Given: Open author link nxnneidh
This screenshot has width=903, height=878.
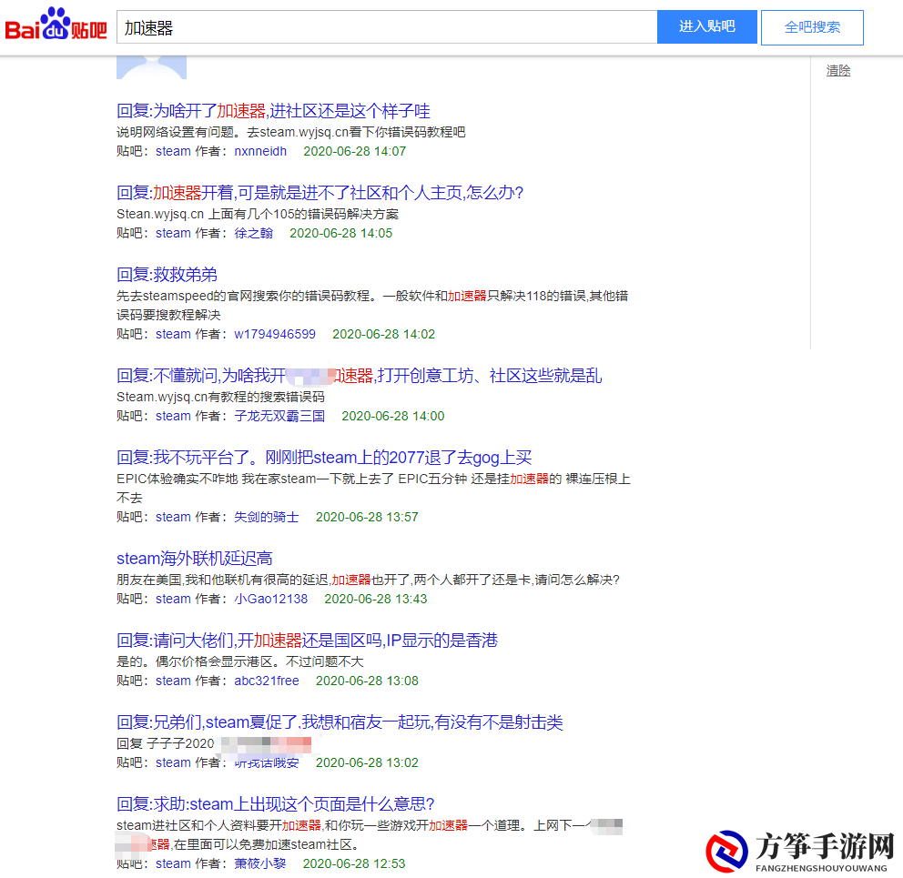Looking at the screenshot, I should (x=260, y=151).
